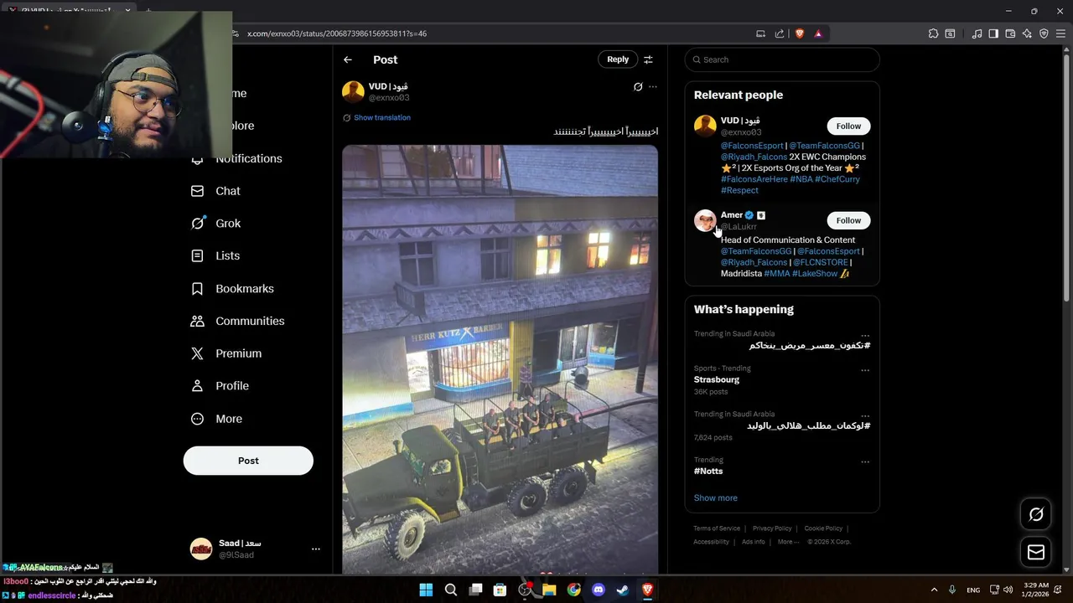Open options for #Notts trend
Screen dimensions: 1073x603
[865, 461]
